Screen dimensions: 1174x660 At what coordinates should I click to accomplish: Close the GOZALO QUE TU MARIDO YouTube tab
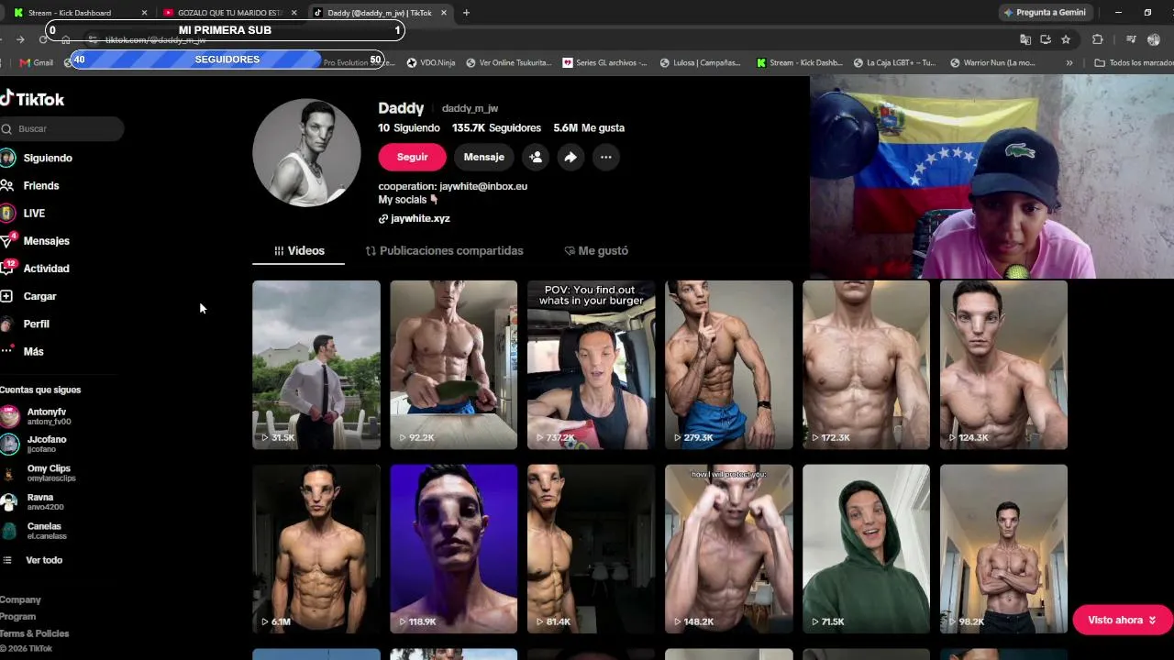click(x=293, y=13)
